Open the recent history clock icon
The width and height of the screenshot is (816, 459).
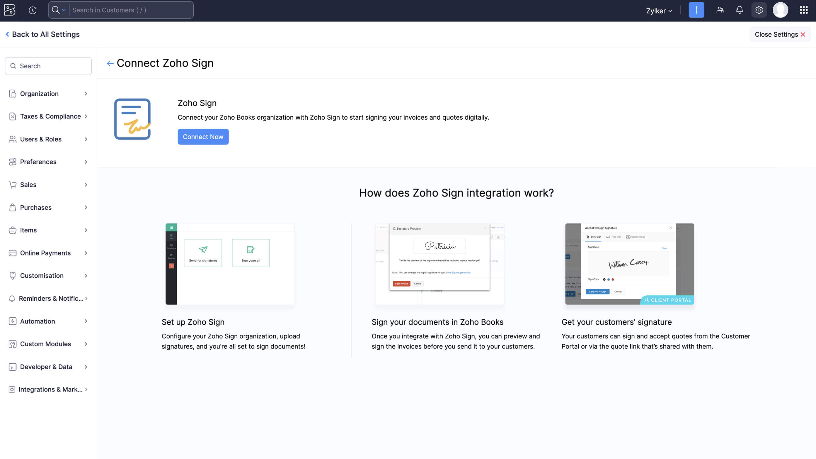point(33,10)
